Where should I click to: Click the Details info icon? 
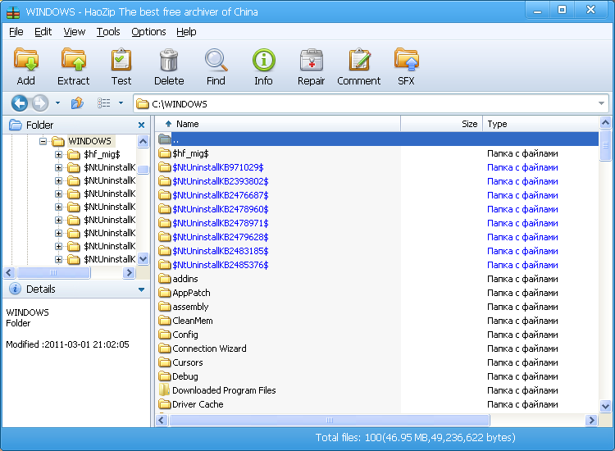click(15, 289)
